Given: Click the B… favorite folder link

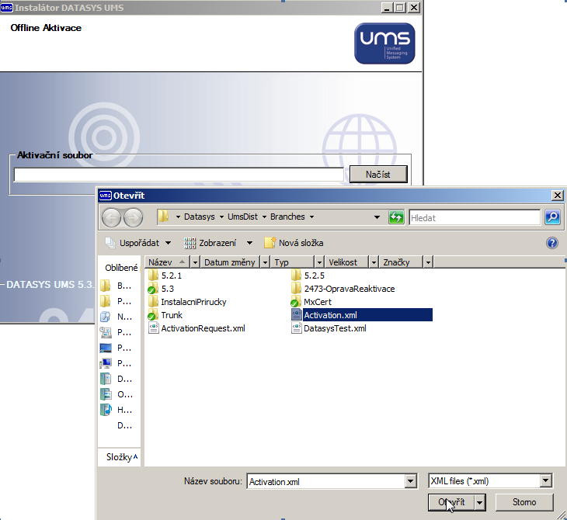Looking at the screenshot, I should 116,286.
